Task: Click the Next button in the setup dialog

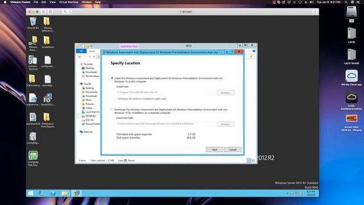Action: 214,149
